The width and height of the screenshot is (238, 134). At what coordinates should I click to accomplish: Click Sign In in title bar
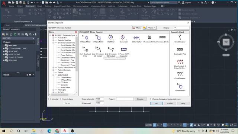click(x=186, y=3)
